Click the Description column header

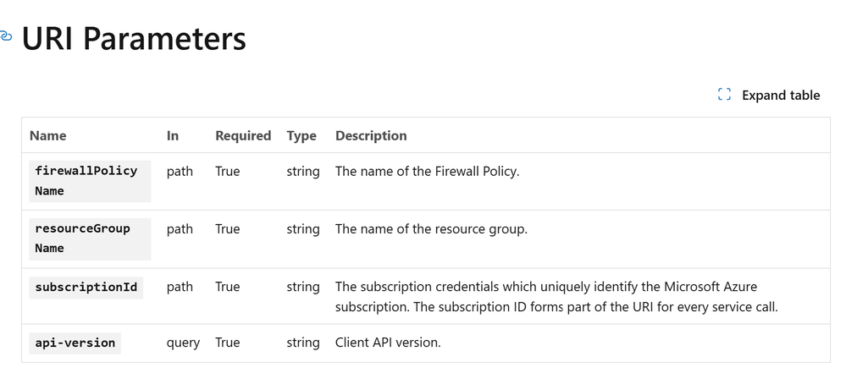(371, 135)
